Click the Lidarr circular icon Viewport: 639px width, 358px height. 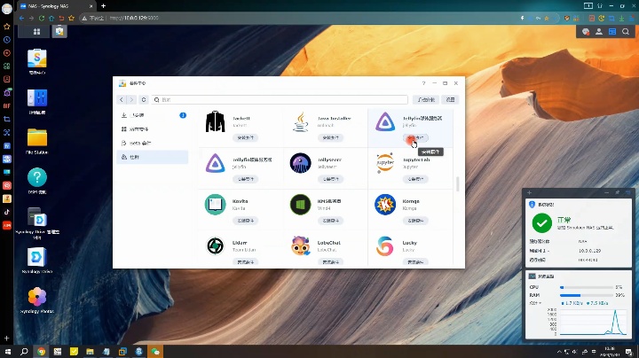coord(215,246)
